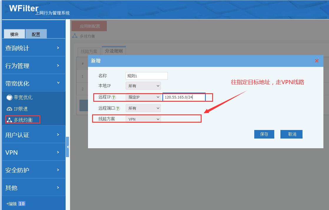The width and height of the screenshot is (329, 210).
Task: Click the 带宽优化 submenu icon
Action: coord(9,98)
